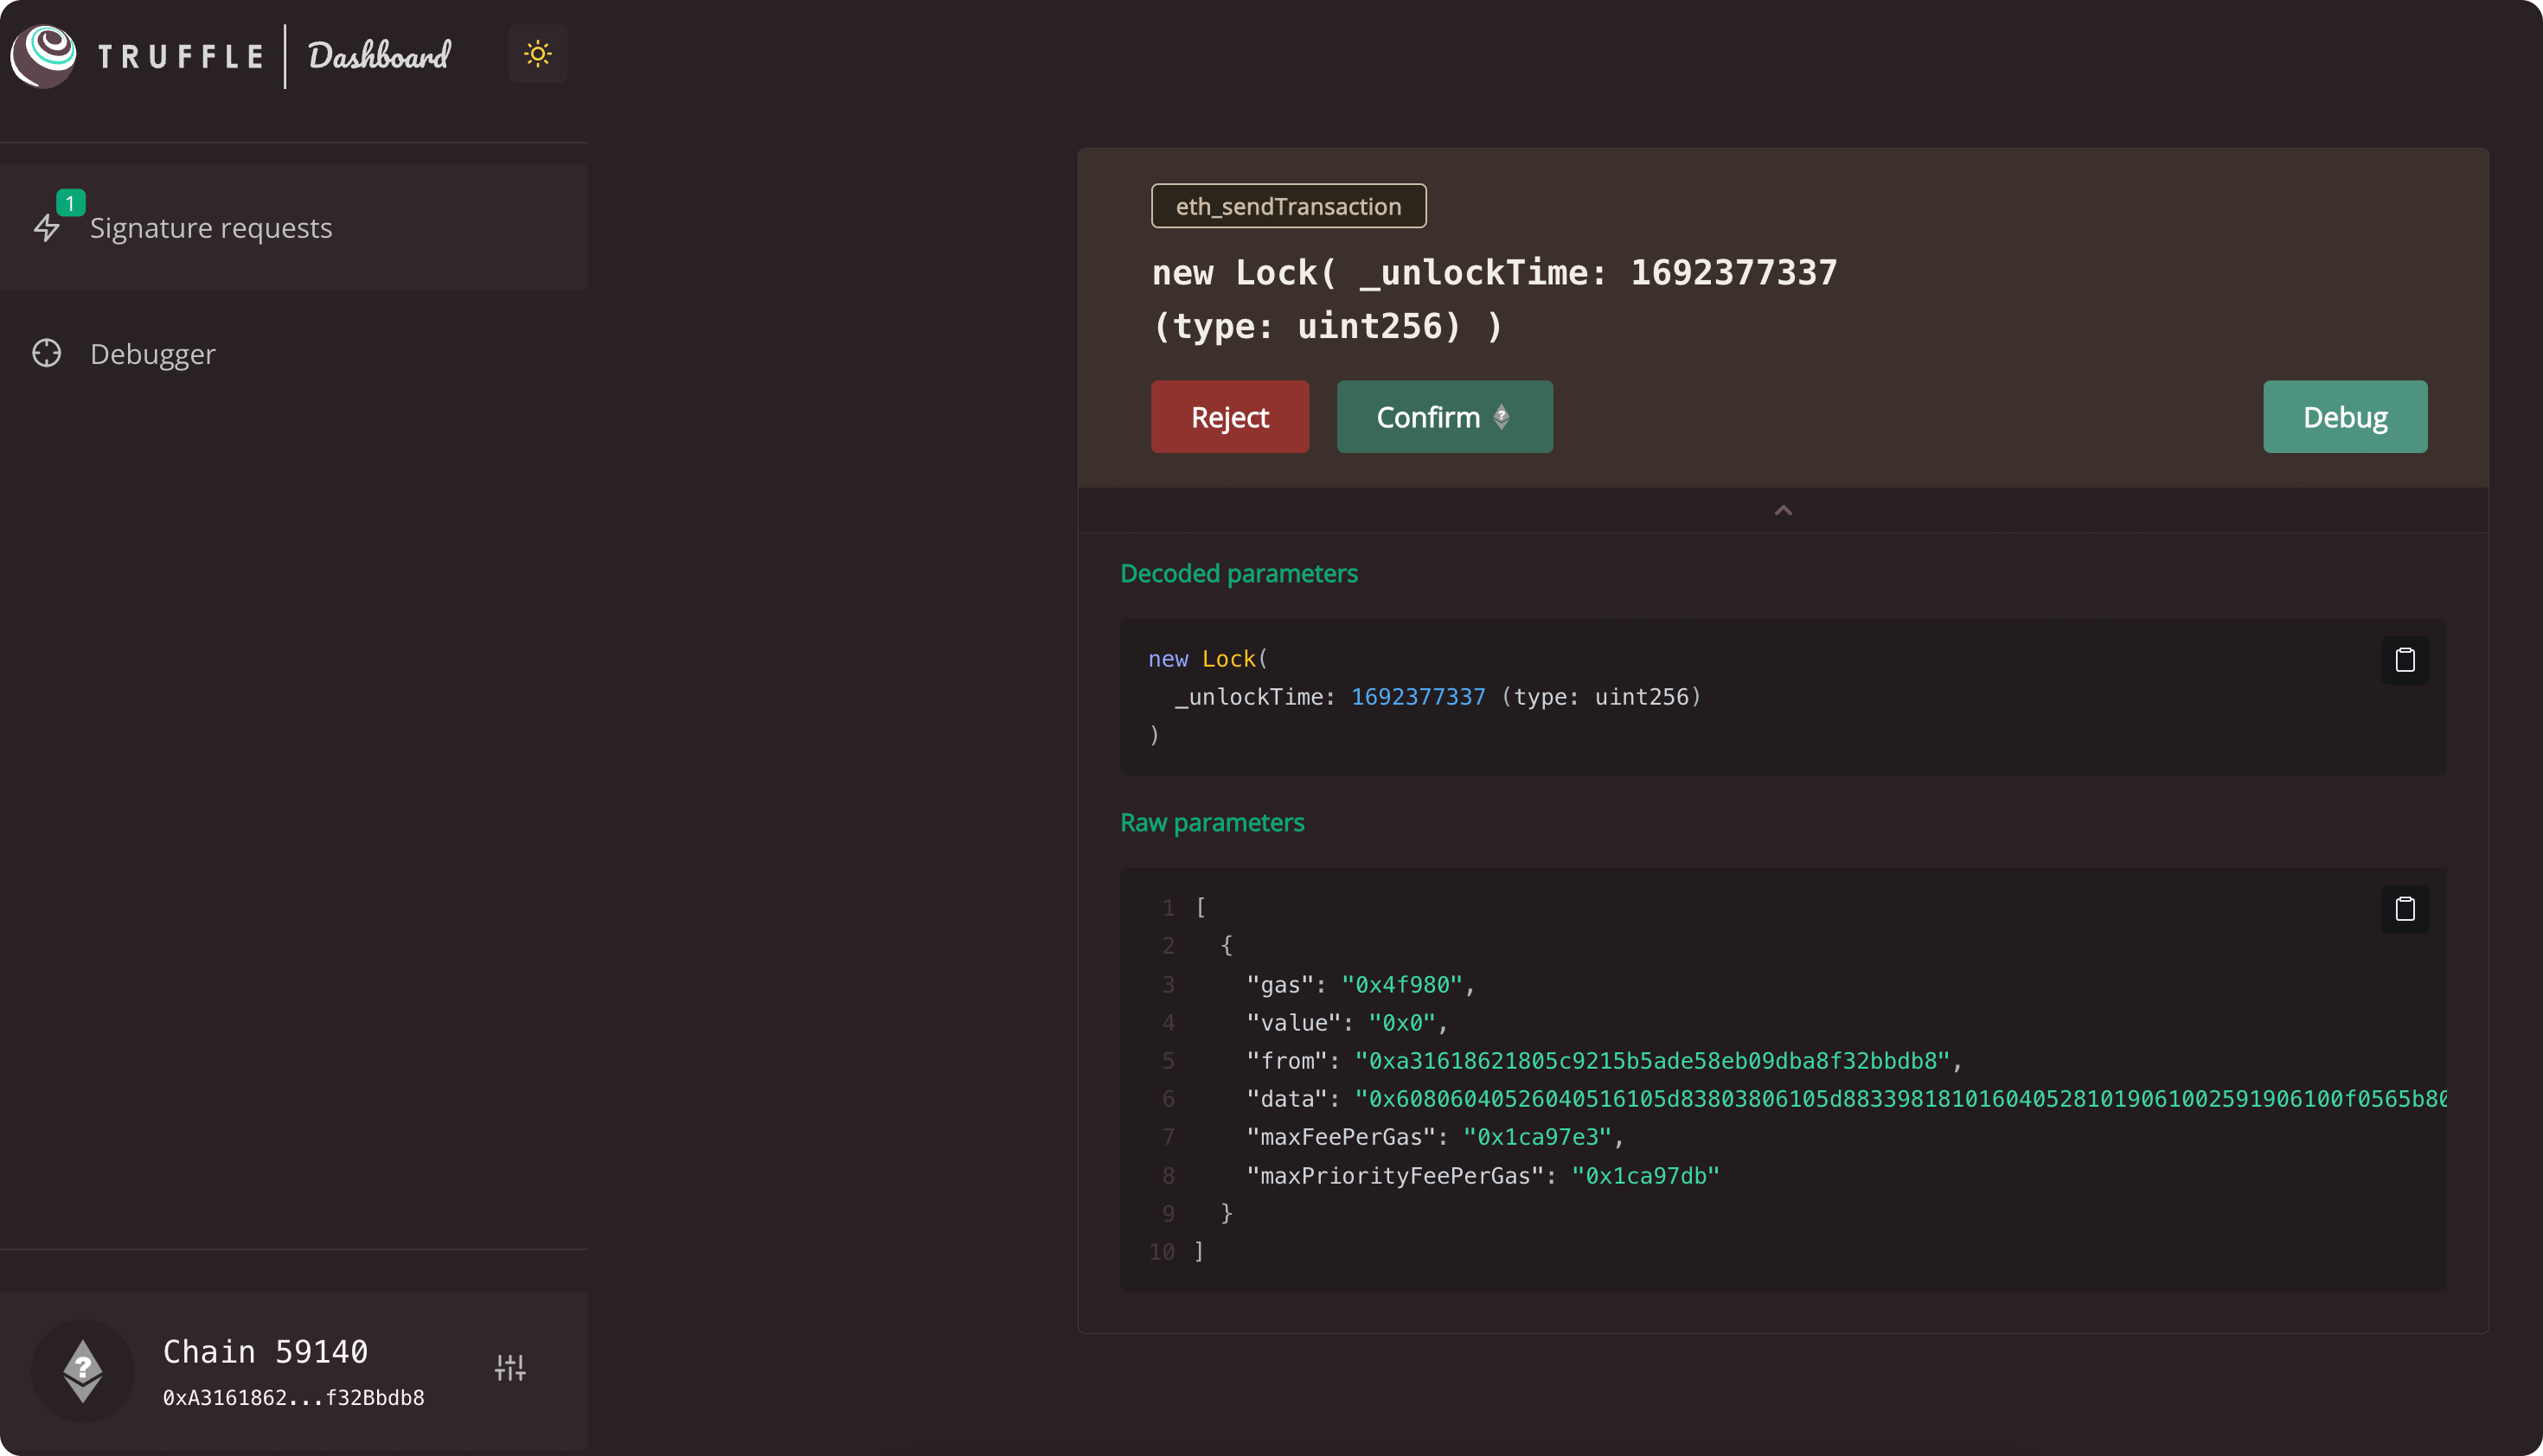Click the Dashboard title text
This screenshot has width=2543, height=1456.
[x=379, y=55]
